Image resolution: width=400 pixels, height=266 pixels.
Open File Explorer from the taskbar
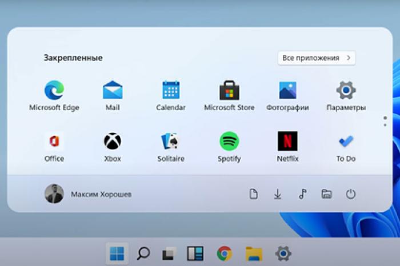254,254
